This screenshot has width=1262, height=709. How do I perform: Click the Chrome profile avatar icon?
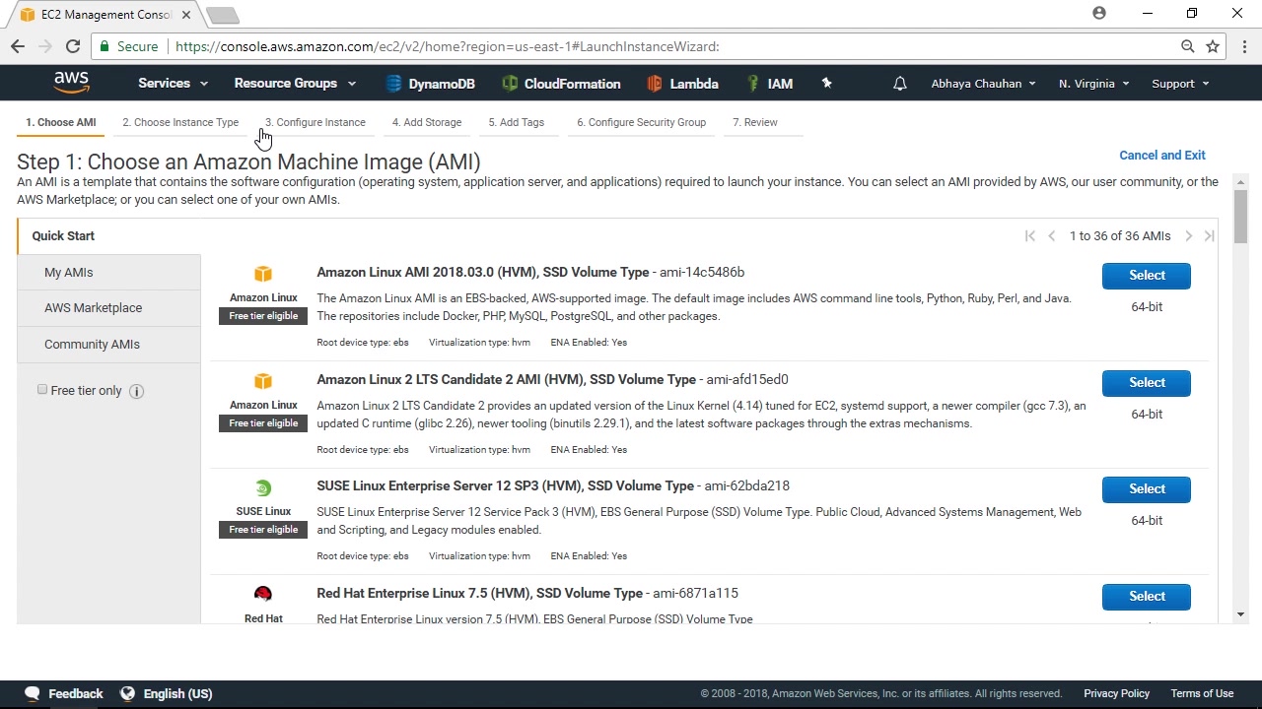click(1099, 13)
